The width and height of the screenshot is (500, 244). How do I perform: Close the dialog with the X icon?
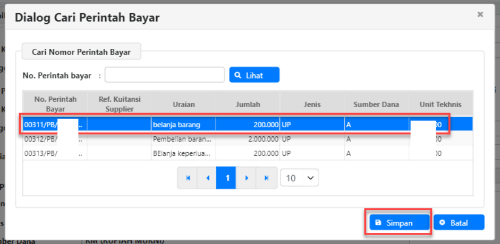point(480,15)
